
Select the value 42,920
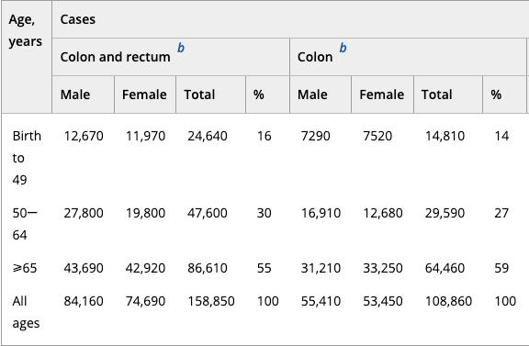point(145,268)
